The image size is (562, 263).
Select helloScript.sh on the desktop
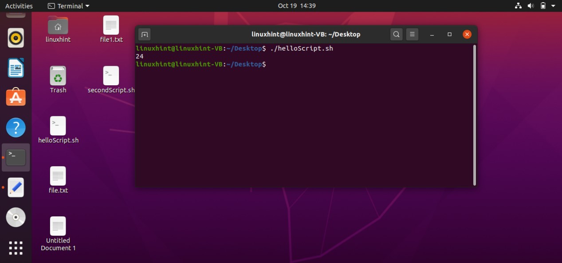tap(58, 130)
